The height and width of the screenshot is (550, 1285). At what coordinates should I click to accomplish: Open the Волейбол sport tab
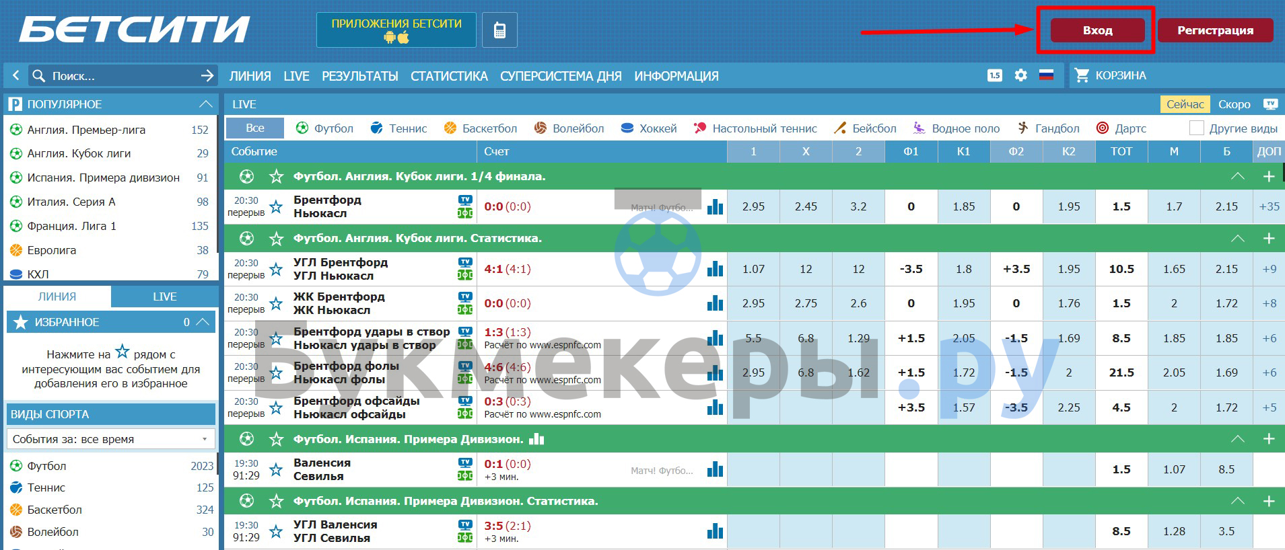point(569,128)
